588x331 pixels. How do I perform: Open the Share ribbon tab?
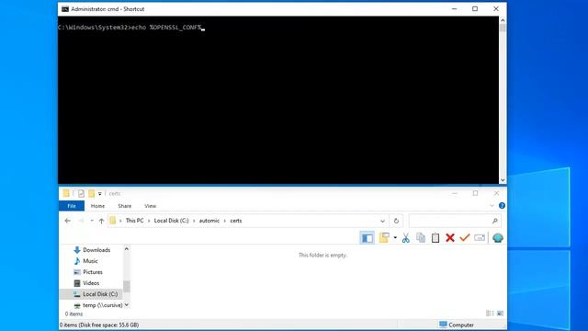tap(125, 206)
